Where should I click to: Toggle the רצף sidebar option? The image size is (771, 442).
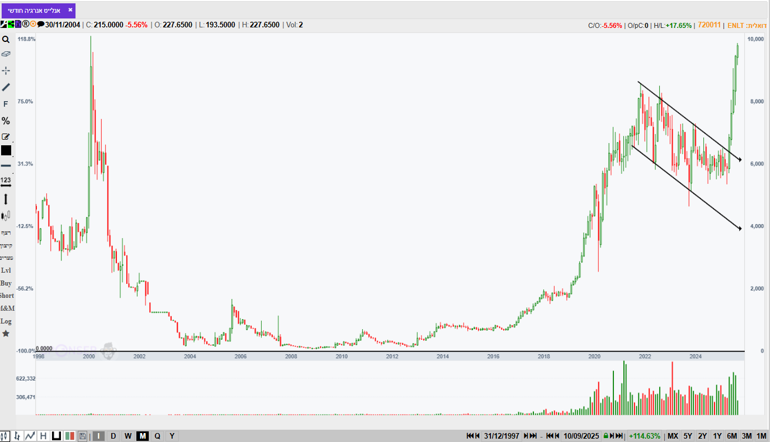pyautogui.click(x=6, y=232)
